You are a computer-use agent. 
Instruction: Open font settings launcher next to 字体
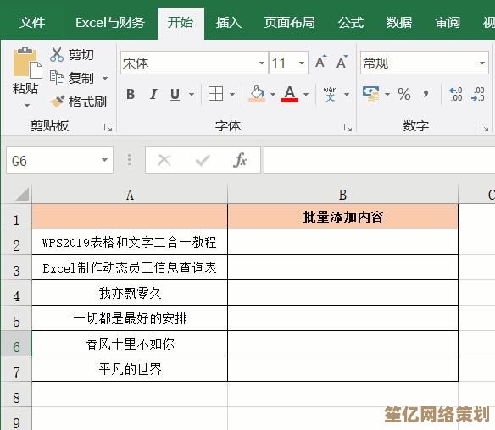coord(348,128)
